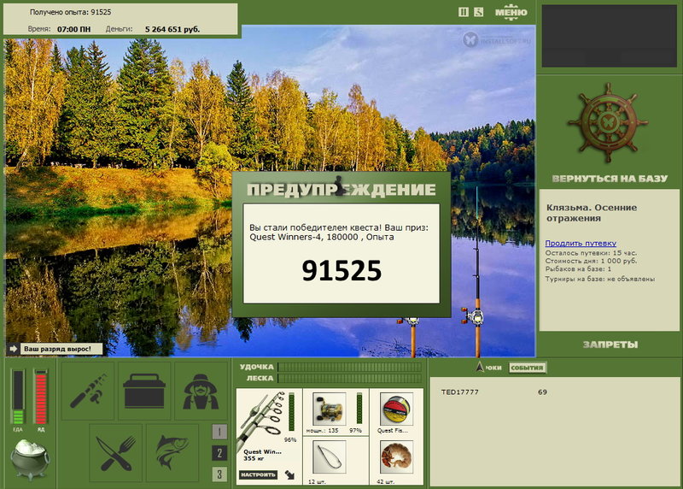Screen dimensions: 683x489
Task: Click the dark panel in the upper right
Action: coord(609,36)
